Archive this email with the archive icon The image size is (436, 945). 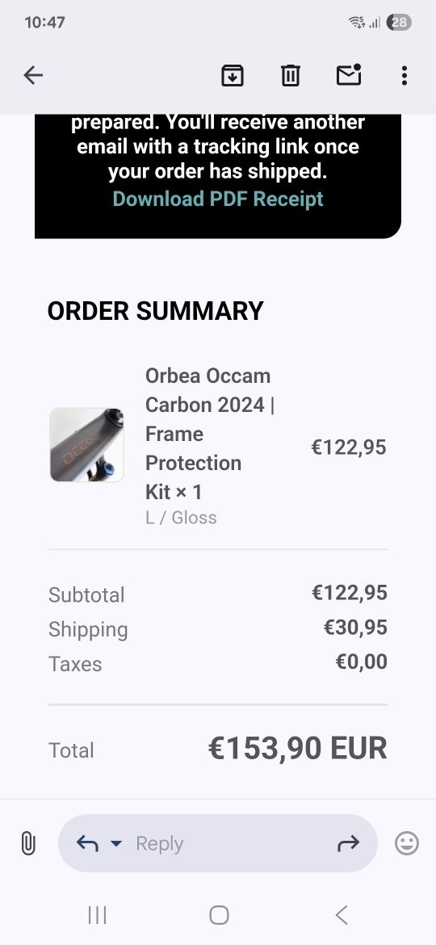(x=233, y=75)
